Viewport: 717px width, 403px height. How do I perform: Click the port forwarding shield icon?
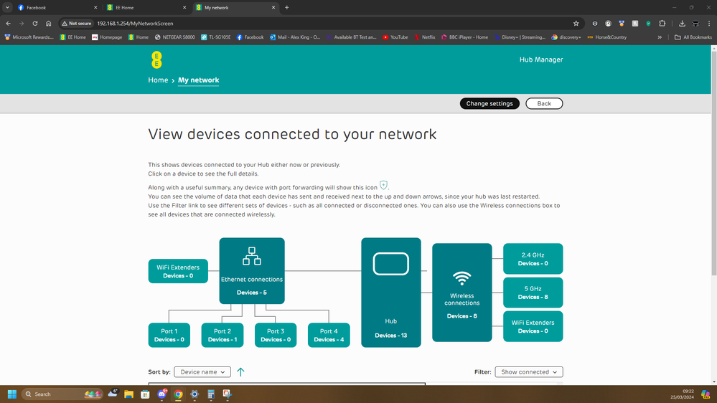(384, 185)
